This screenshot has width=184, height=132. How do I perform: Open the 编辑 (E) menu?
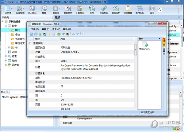point(45,29)
